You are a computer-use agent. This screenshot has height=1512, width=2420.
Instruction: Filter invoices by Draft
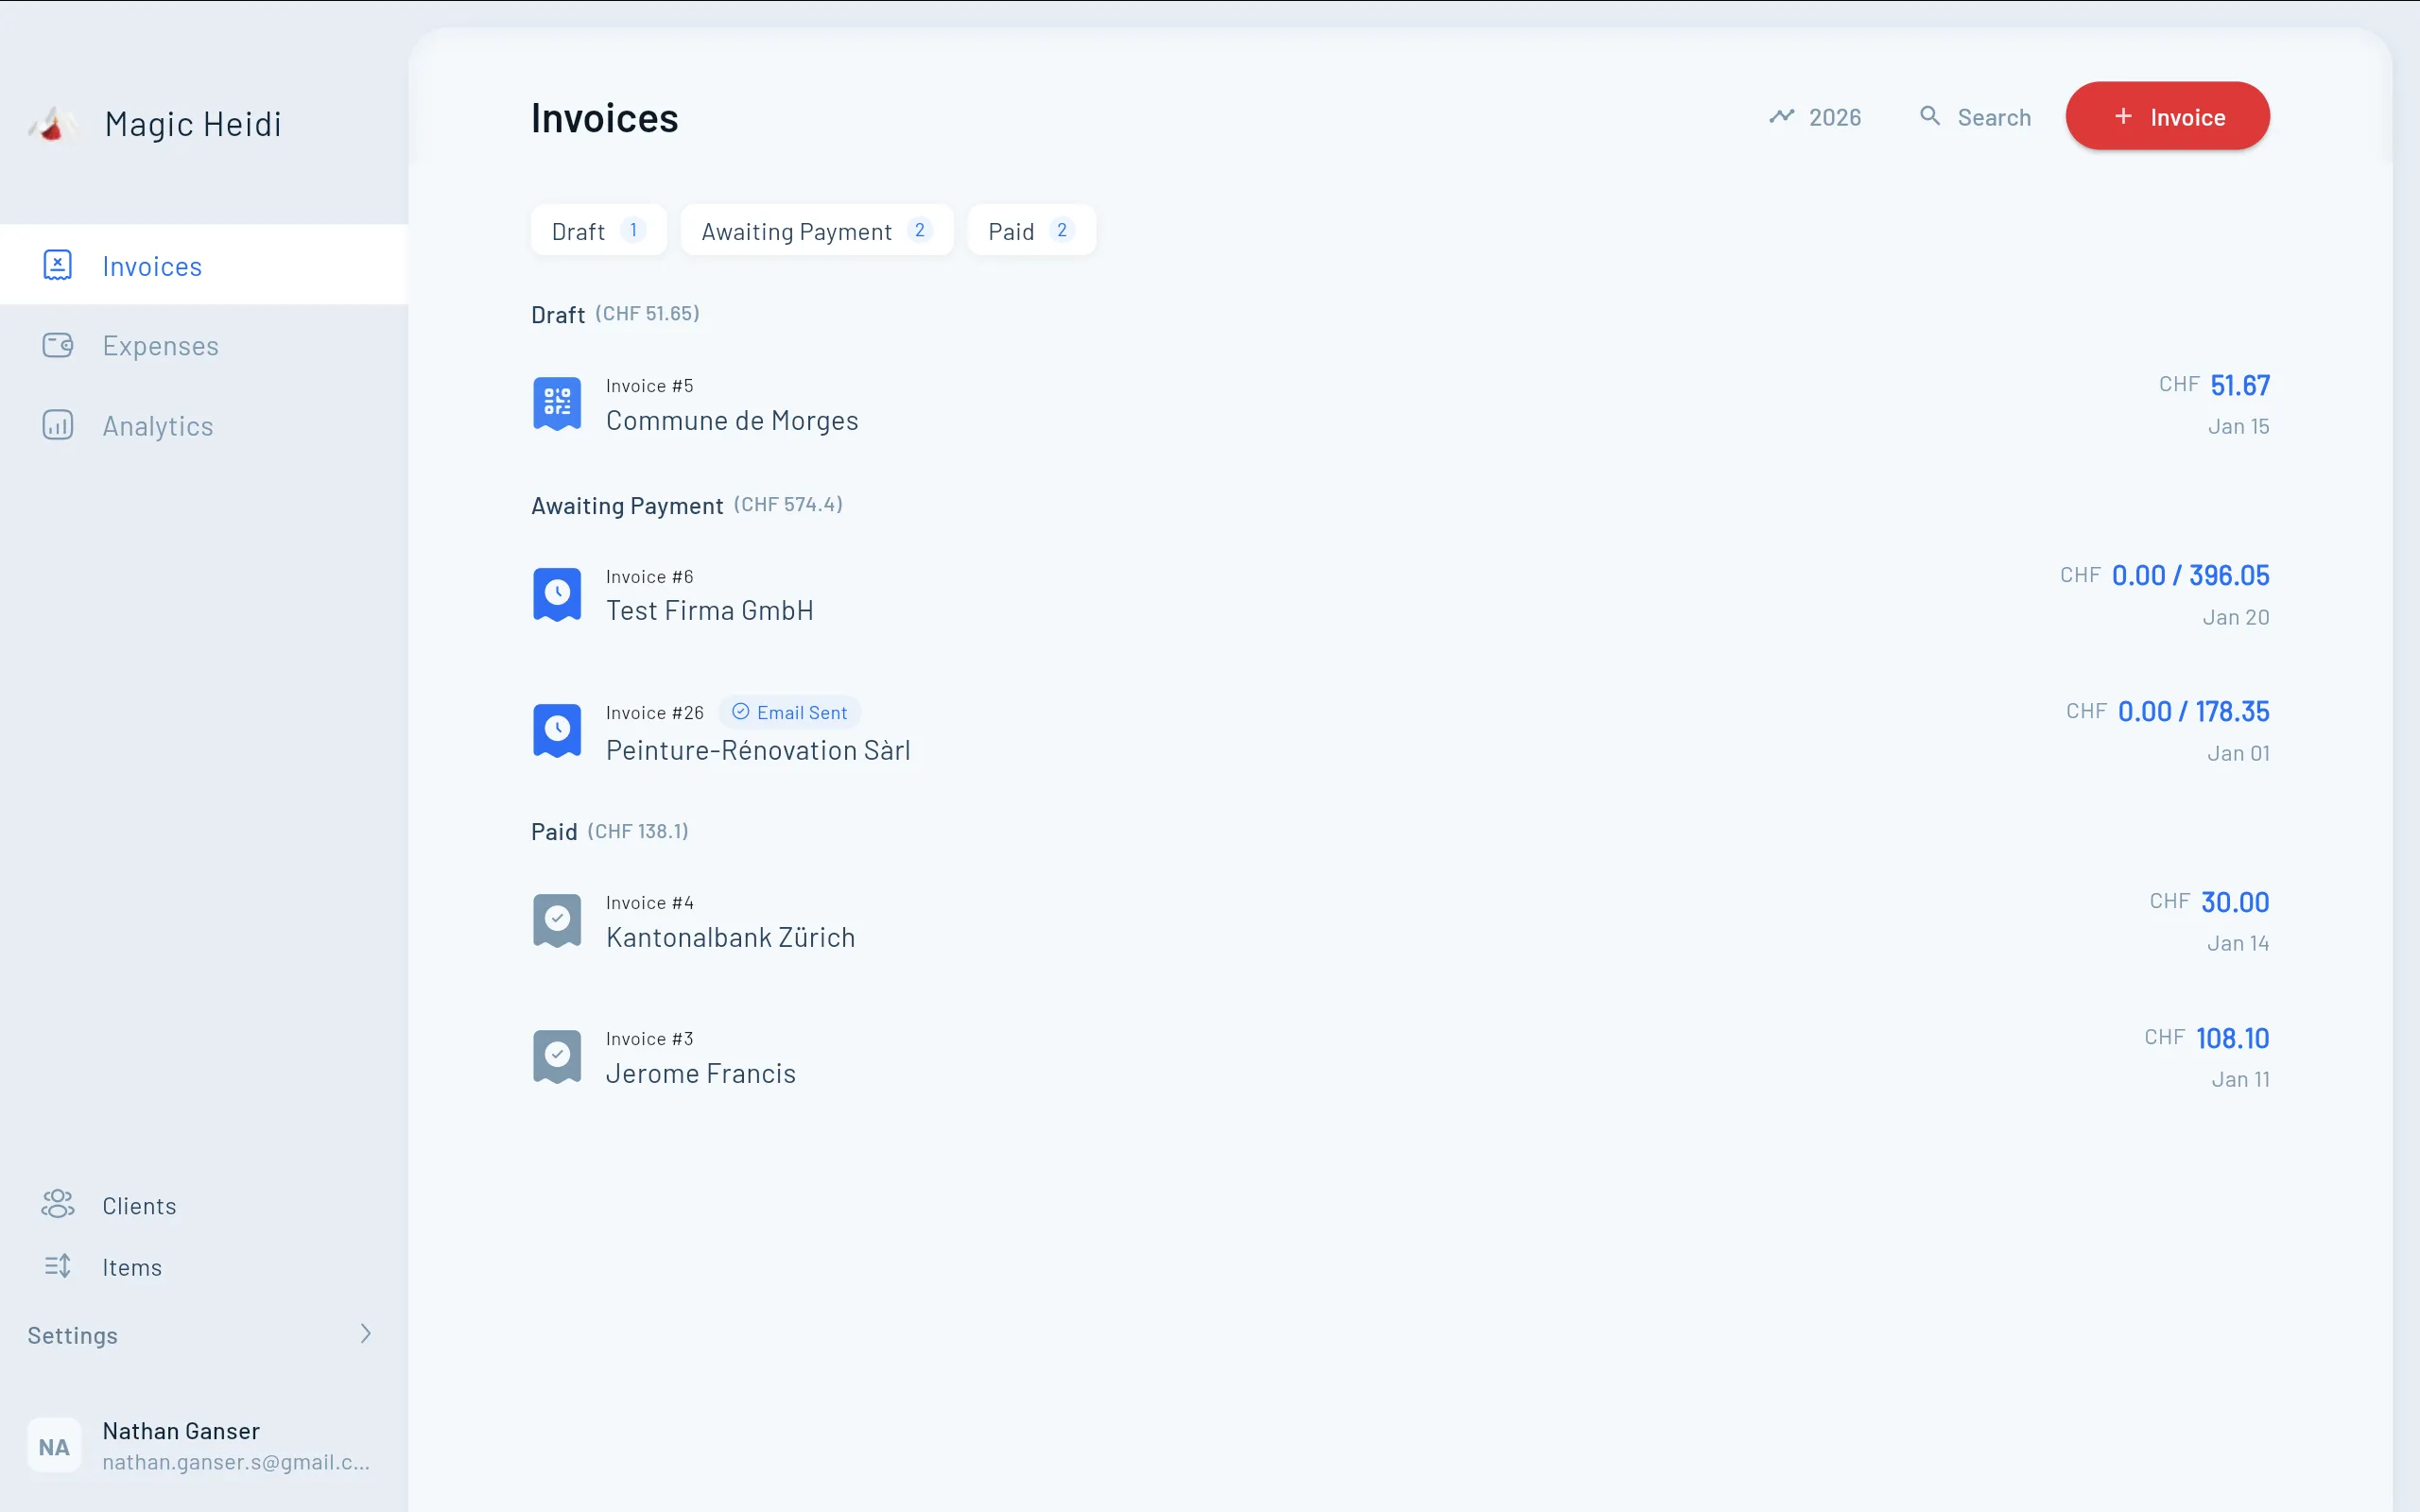point(597,229)
